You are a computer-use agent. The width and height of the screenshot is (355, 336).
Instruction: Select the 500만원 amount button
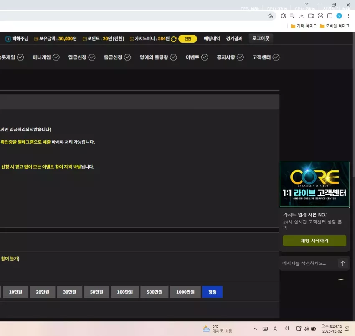[x=155, y=292]
